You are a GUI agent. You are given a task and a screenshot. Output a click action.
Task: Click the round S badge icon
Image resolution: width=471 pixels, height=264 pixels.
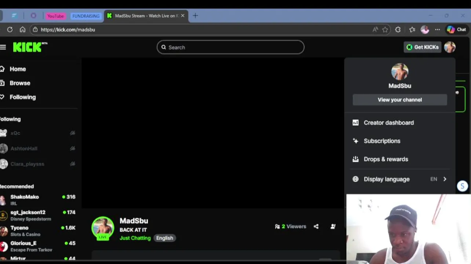(463, 186)
